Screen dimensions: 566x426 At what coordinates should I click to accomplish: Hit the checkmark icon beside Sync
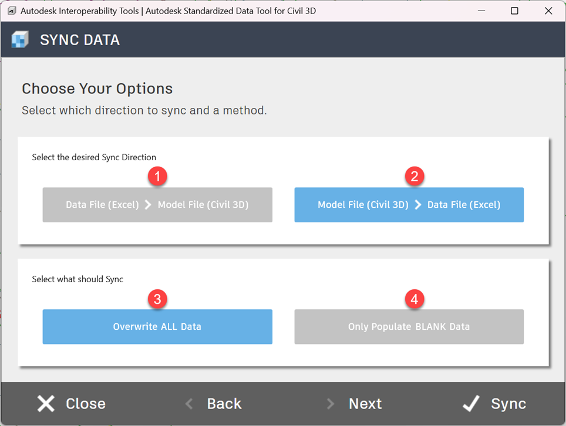point(471,404)
